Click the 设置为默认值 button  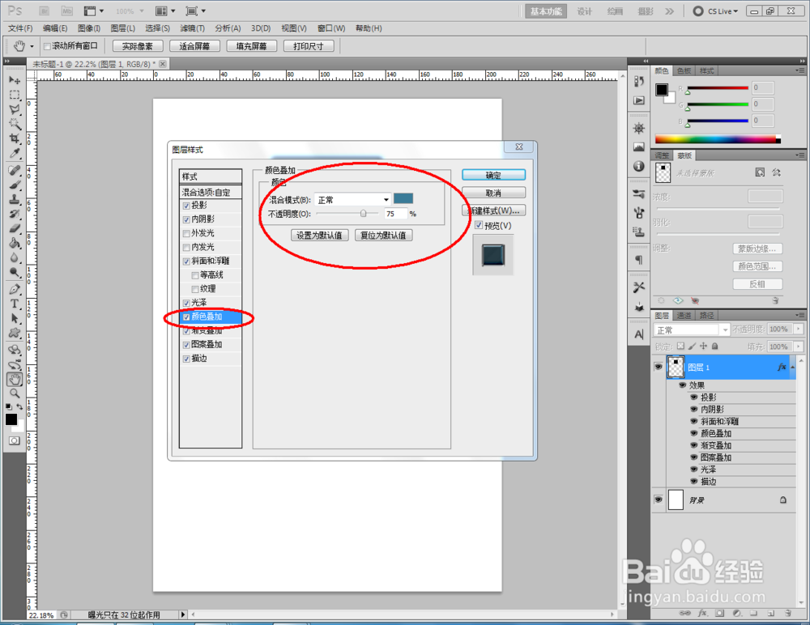click(319, 236)
